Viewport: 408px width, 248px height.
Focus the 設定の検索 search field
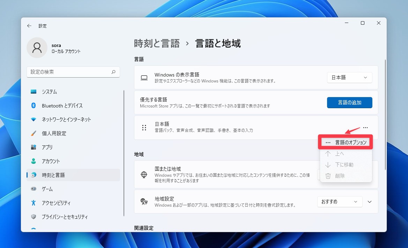[73, 72]
